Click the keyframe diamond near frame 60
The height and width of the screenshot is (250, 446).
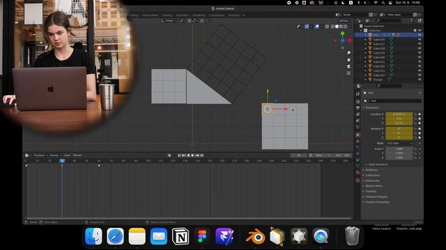point(99,165)
